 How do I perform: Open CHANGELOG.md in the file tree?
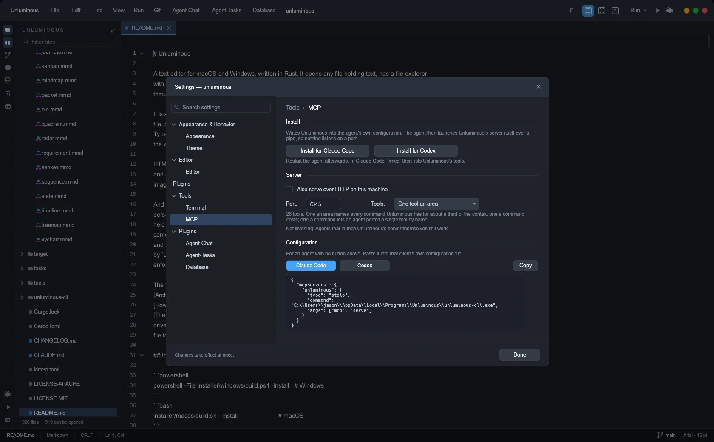coord(55,341)
